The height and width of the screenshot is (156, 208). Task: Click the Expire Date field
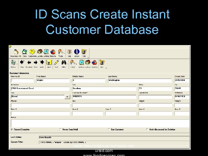pyautogui.click(x=155, y=97)
